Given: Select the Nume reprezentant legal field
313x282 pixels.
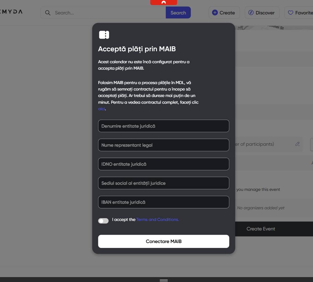Looking at the screenshot, I should coord(163,145).
